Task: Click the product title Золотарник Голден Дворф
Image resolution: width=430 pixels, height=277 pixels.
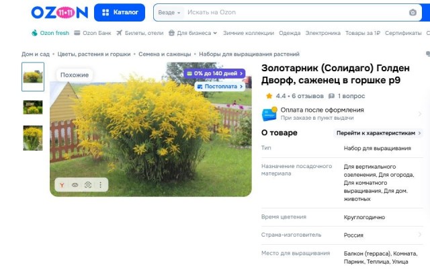Action: click(x=335, y=74)
